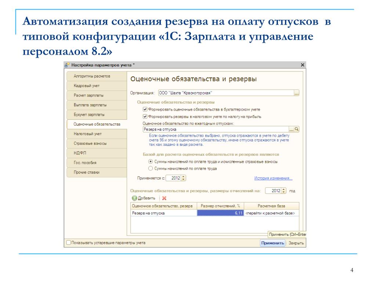Viewport: 376px width, 282px height.
Task: Open Прочие ставки tab
Action: 97,172
